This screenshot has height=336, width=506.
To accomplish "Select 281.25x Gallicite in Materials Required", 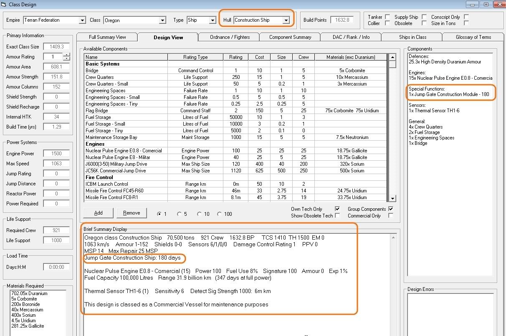I will point(28,326).
